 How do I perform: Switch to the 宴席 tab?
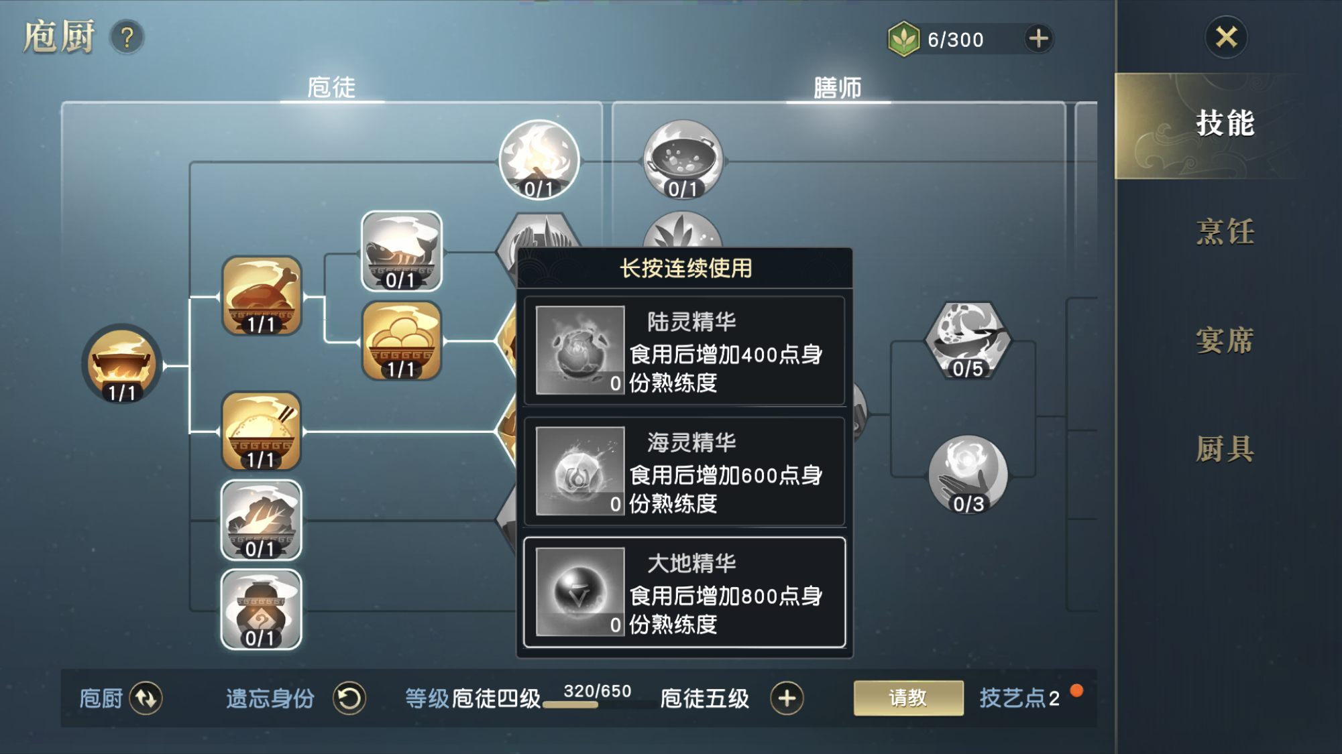(1225, 340)
